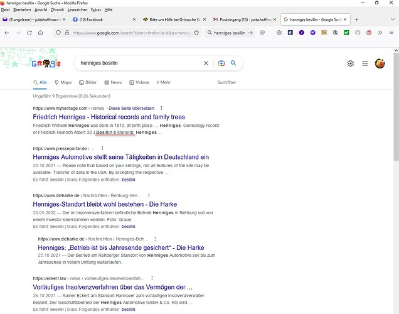Submit toolbar search with arrow button

(x=251, y=33)
